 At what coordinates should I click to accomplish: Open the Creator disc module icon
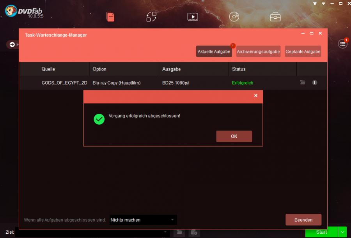pyautogui.click(x=234, y=17)
